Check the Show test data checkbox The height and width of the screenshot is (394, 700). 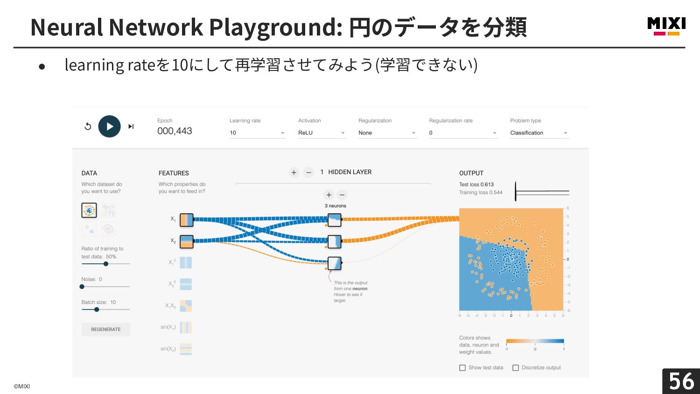click(462, 368)
